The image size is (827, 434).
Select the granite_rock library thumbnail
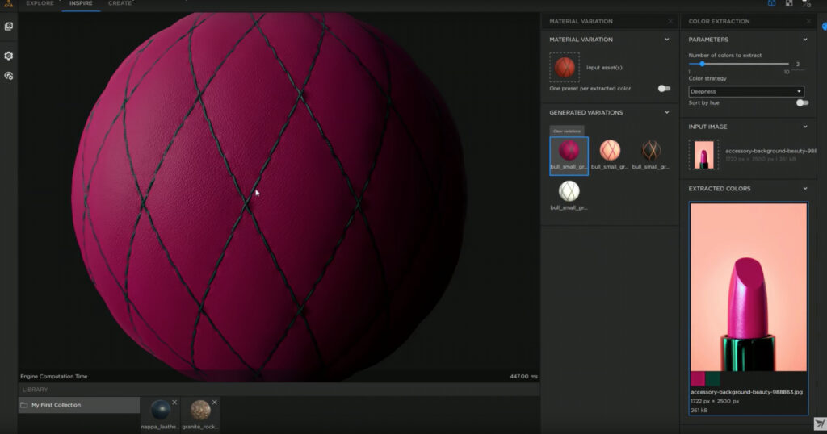(x=200, y=410)
